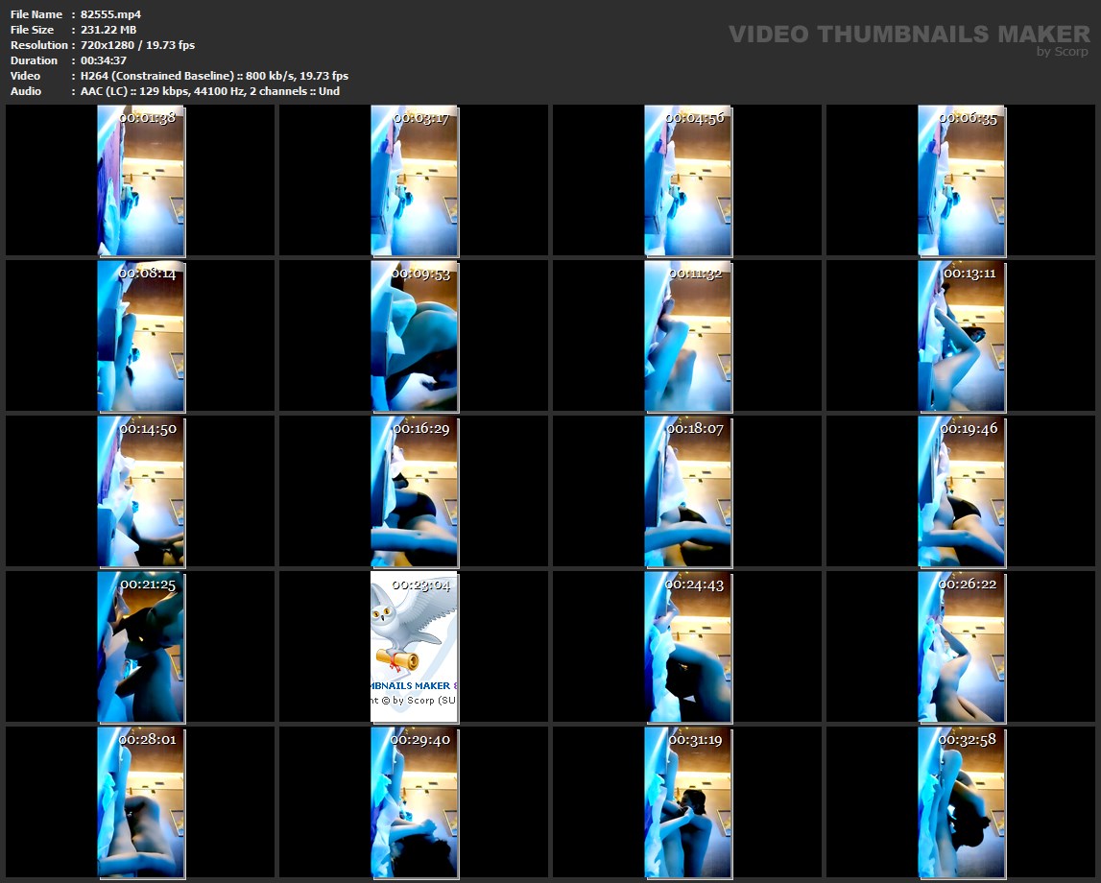Select the thumbnail stamped 00:29:40

pyautogui.click(x=415, y=802)
